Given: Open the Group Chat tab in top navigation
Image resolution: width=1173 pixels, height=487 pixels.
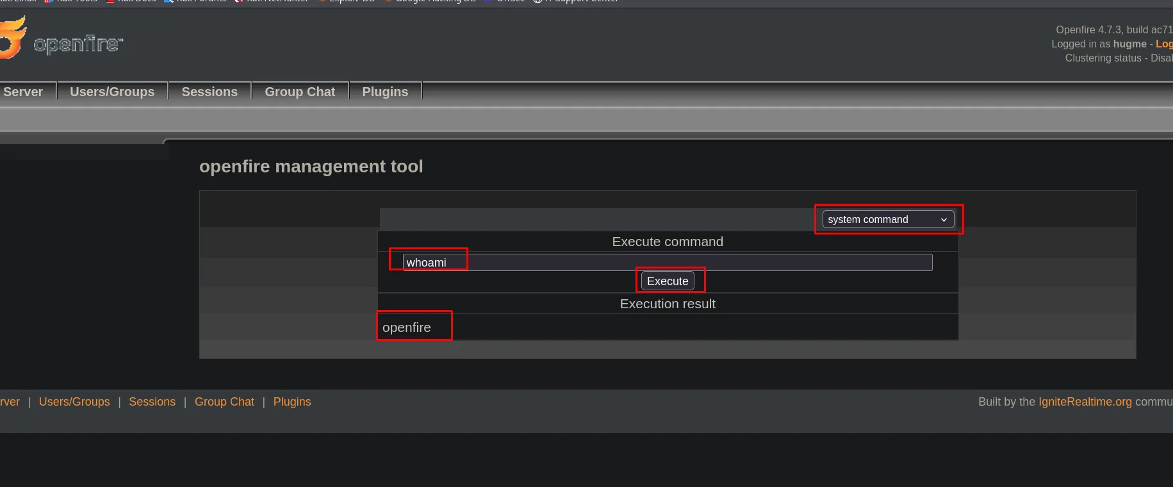Looking at the screenshot, I should tap(300, 92).
